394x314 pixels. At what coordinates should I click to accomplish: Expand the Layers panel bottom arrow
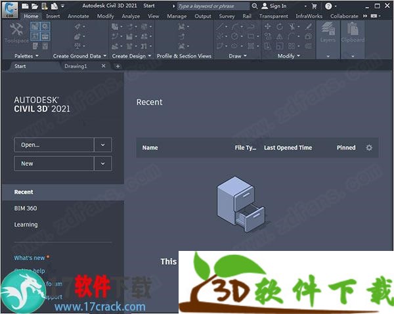(x=328, y=56)
